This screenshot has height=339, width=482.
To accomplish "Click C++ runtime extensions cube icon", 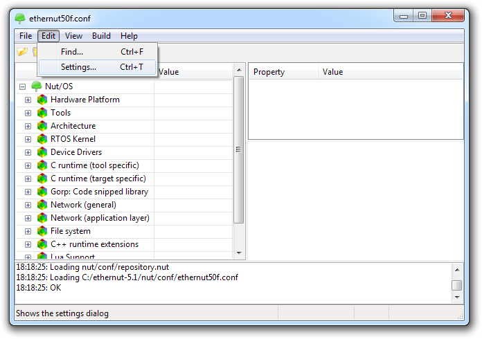I will click(42, 244).
